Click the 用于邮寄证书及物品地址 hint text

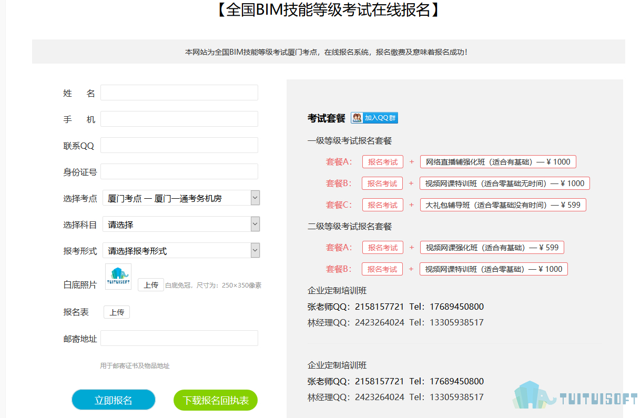tap(135, 366)
